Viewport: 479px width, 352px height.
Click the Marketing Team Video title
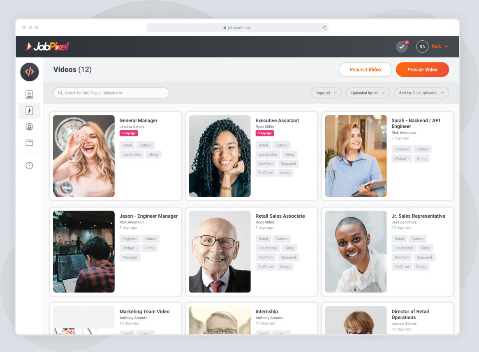point(144,312)
